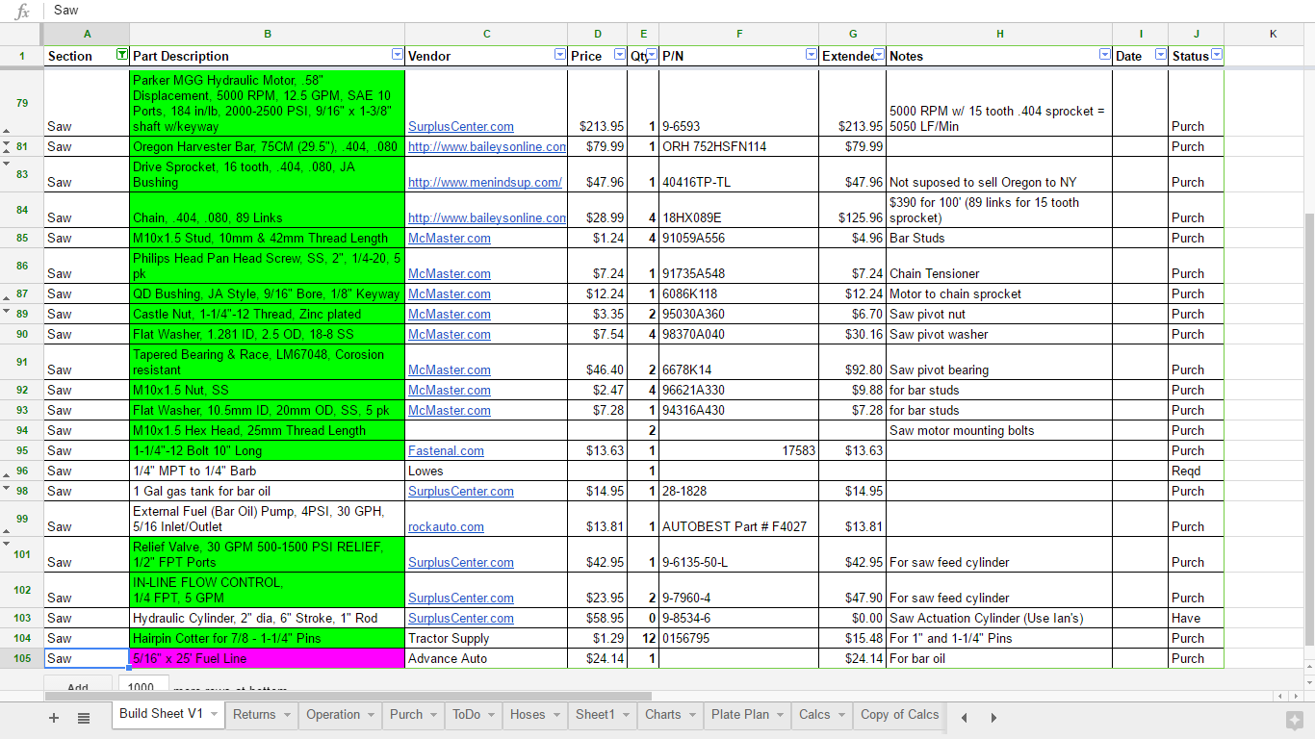Screen dimensions: 1315x739
Task: Switch to Copy of Calcs tab
Action: point(899,715)
